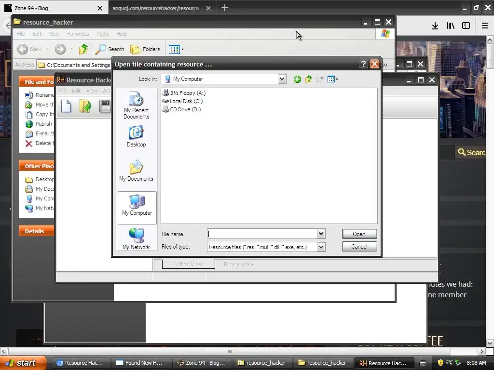Click New file icon in Resource Hacker toolbar
494x370 pixels.
66,106
